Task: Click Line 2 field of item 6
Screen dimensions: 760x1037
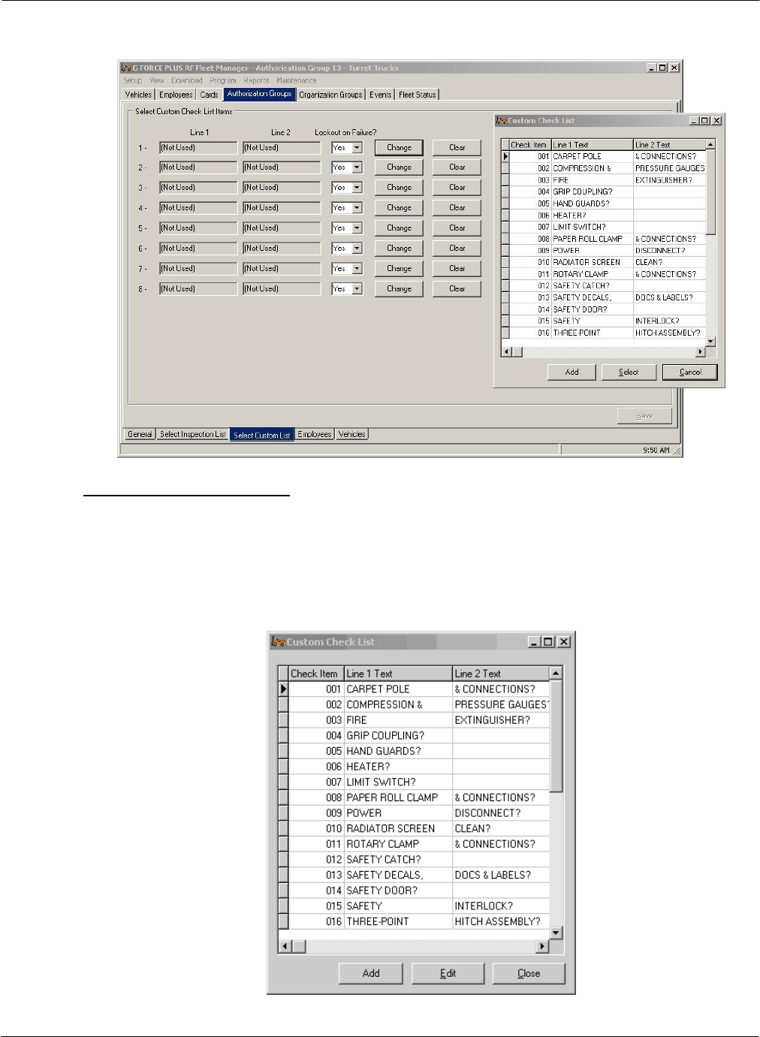Action: [282, 249]
